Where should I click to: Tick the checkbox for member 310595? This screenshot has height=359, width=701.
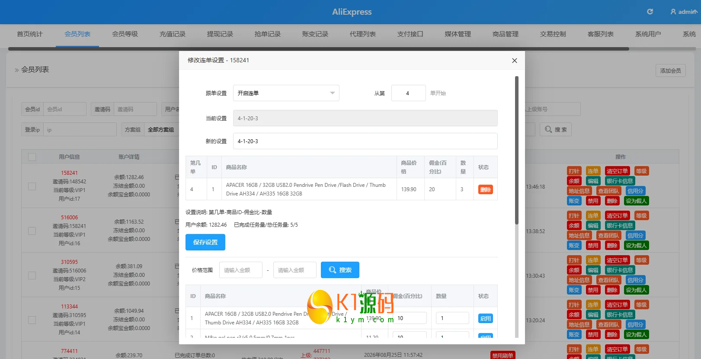(32, 275)
